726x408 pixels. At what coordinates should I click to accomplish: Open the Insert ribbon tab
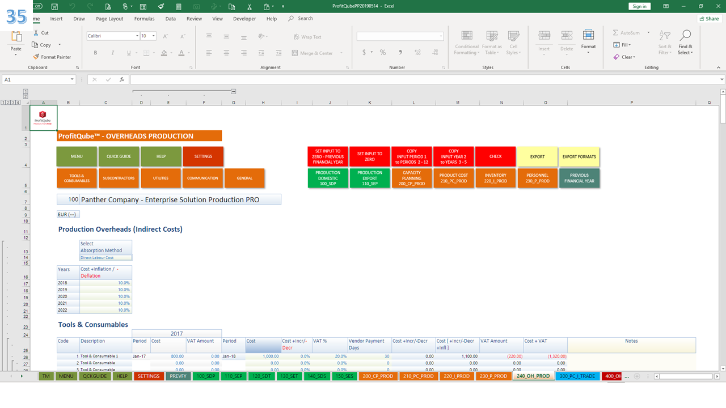click(x=56, y=19)
